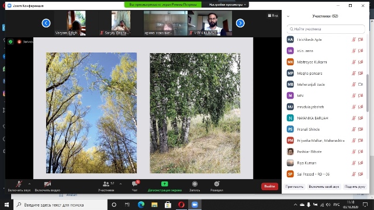The height and width of the screenshot is (210, 374).
Task: Click the red Leave meeting button
Action: tap(269, 187)
